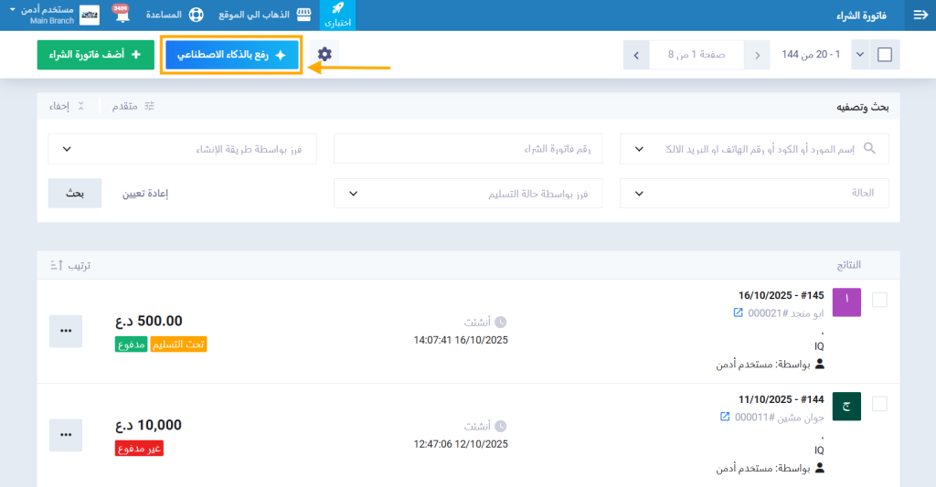
Task: Check the box for invoice #145
Action: tap(879, 300)
